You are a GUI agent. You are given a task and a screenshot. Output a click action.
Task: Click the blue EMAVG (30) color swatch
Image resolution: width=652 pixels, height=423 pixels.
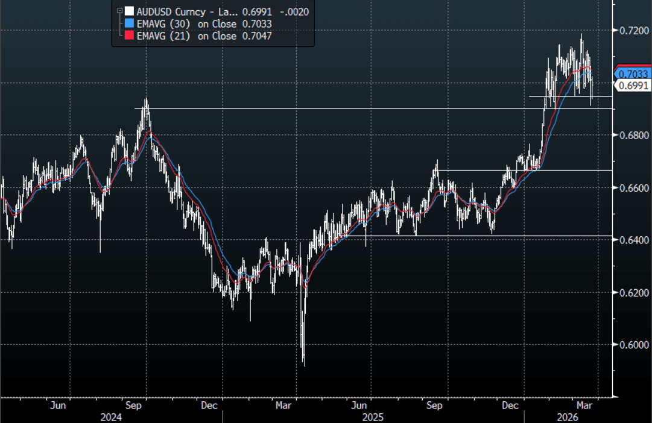(128, 23)
